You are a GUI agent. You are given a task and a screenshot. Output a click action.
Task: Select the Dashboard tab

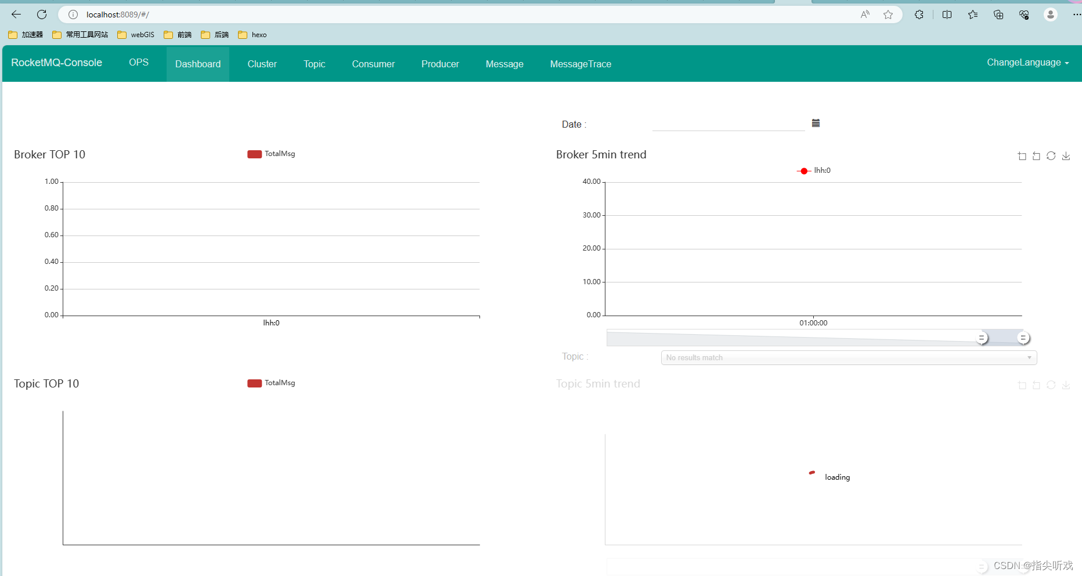(198, 64)
